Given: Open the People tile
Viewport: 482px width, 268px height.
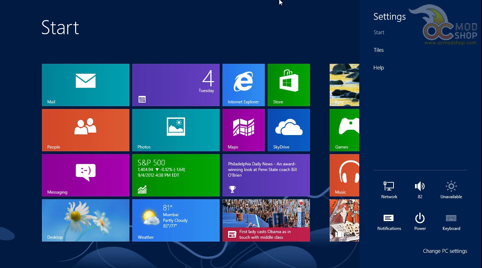Looking at the screenshot, I should [x=86, y=130].
